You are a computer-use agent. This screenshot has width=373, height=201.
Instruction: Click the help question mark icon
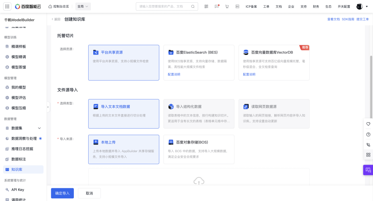coord(368,134)
